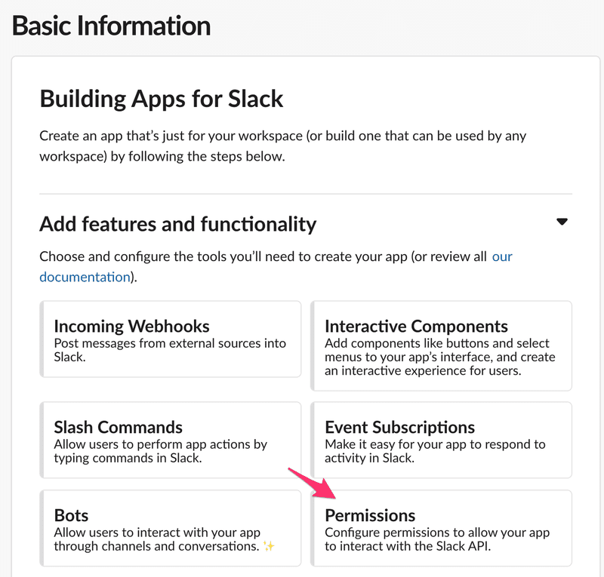Select the Slash Commands feature card
Image resolution: width=604 pixels, height=577 pixels.
tap(171, 440)
